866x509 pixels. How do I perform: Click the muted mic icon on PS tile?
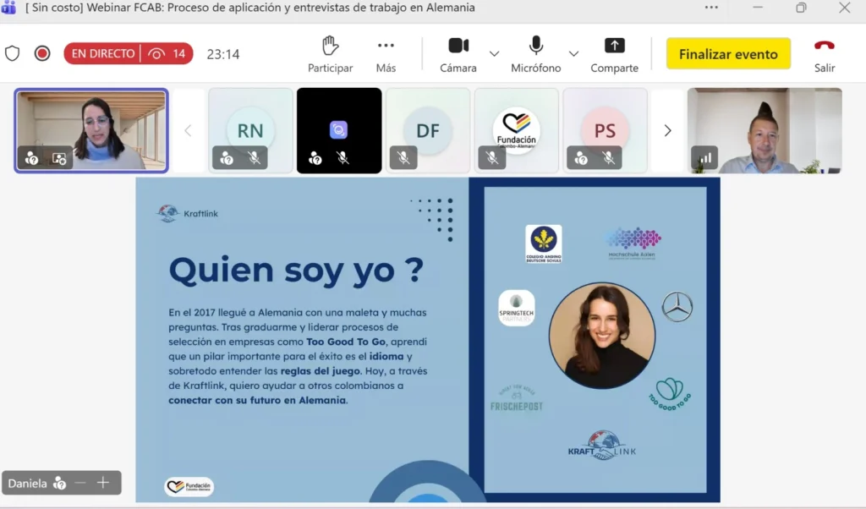coord(607,157)
